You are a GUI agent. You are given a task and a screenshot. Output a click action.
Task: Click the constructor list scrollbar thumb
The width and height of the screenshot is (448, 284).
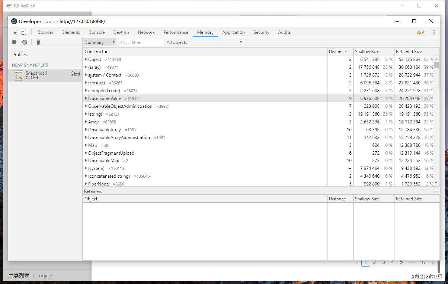pyautogui.click(x=436, y=65)
